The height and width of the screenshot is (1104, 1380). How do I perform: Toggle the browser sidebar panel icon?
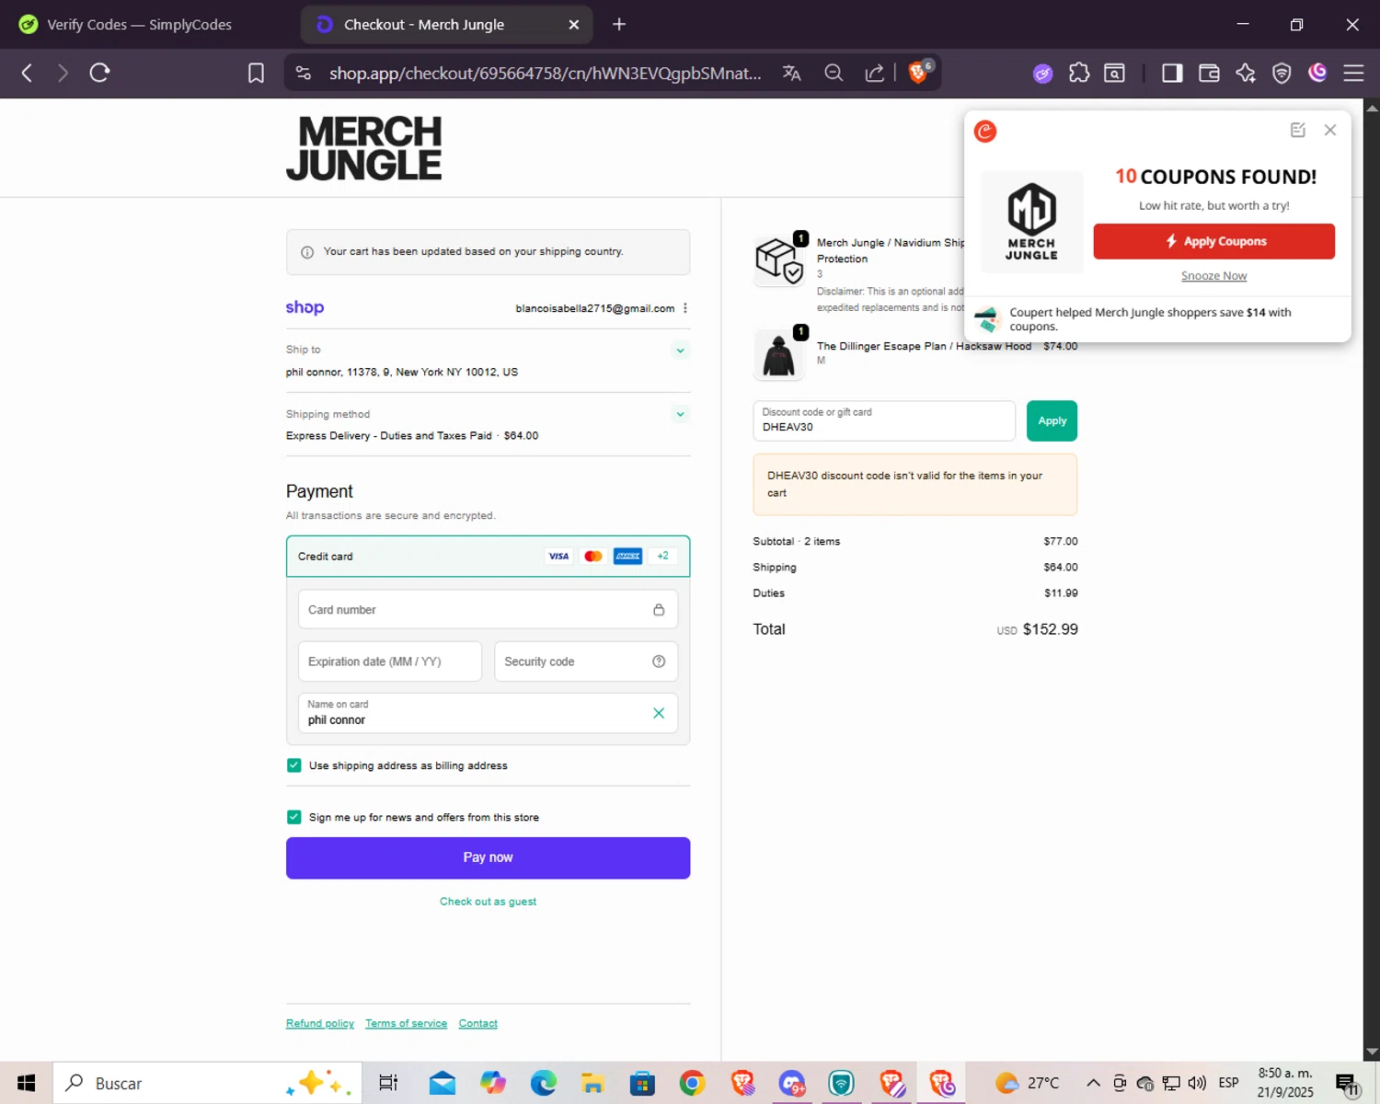(x=1172, y=73)
